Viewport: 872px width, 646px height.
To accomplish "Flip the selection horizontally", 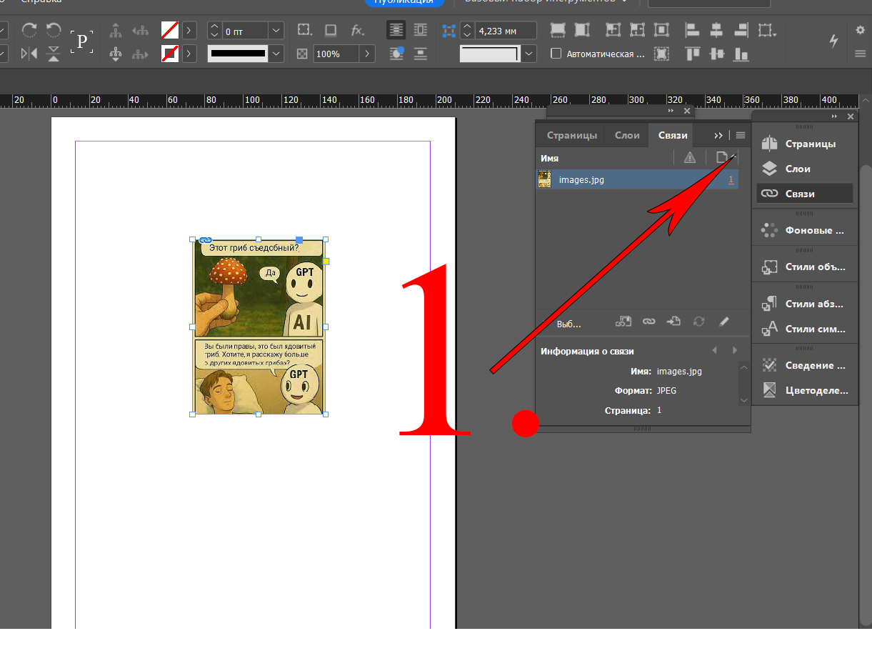I will (30, 54).
